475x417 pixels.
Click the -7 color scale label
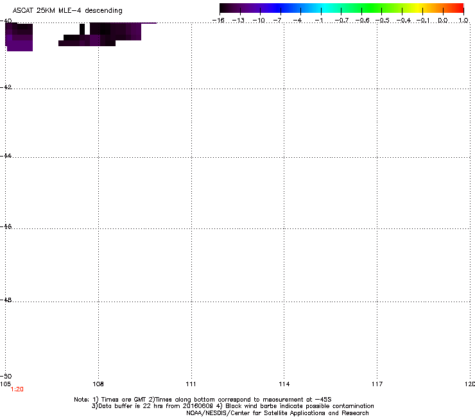click(277, 21)
